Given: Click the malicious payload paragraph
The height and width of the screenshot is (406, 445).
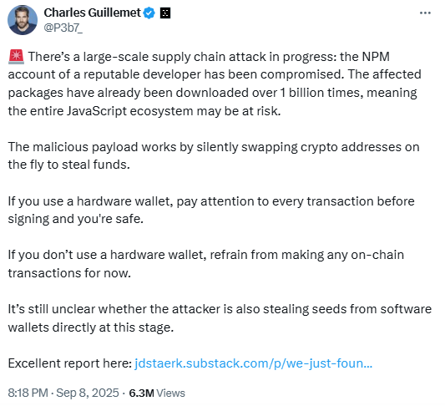Looking at the screenshot, I should click(214, 155).
